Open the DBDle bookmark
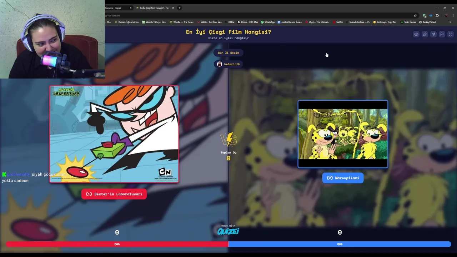The width and height of the screenshot is (457, 257). (x=230, y=22)
